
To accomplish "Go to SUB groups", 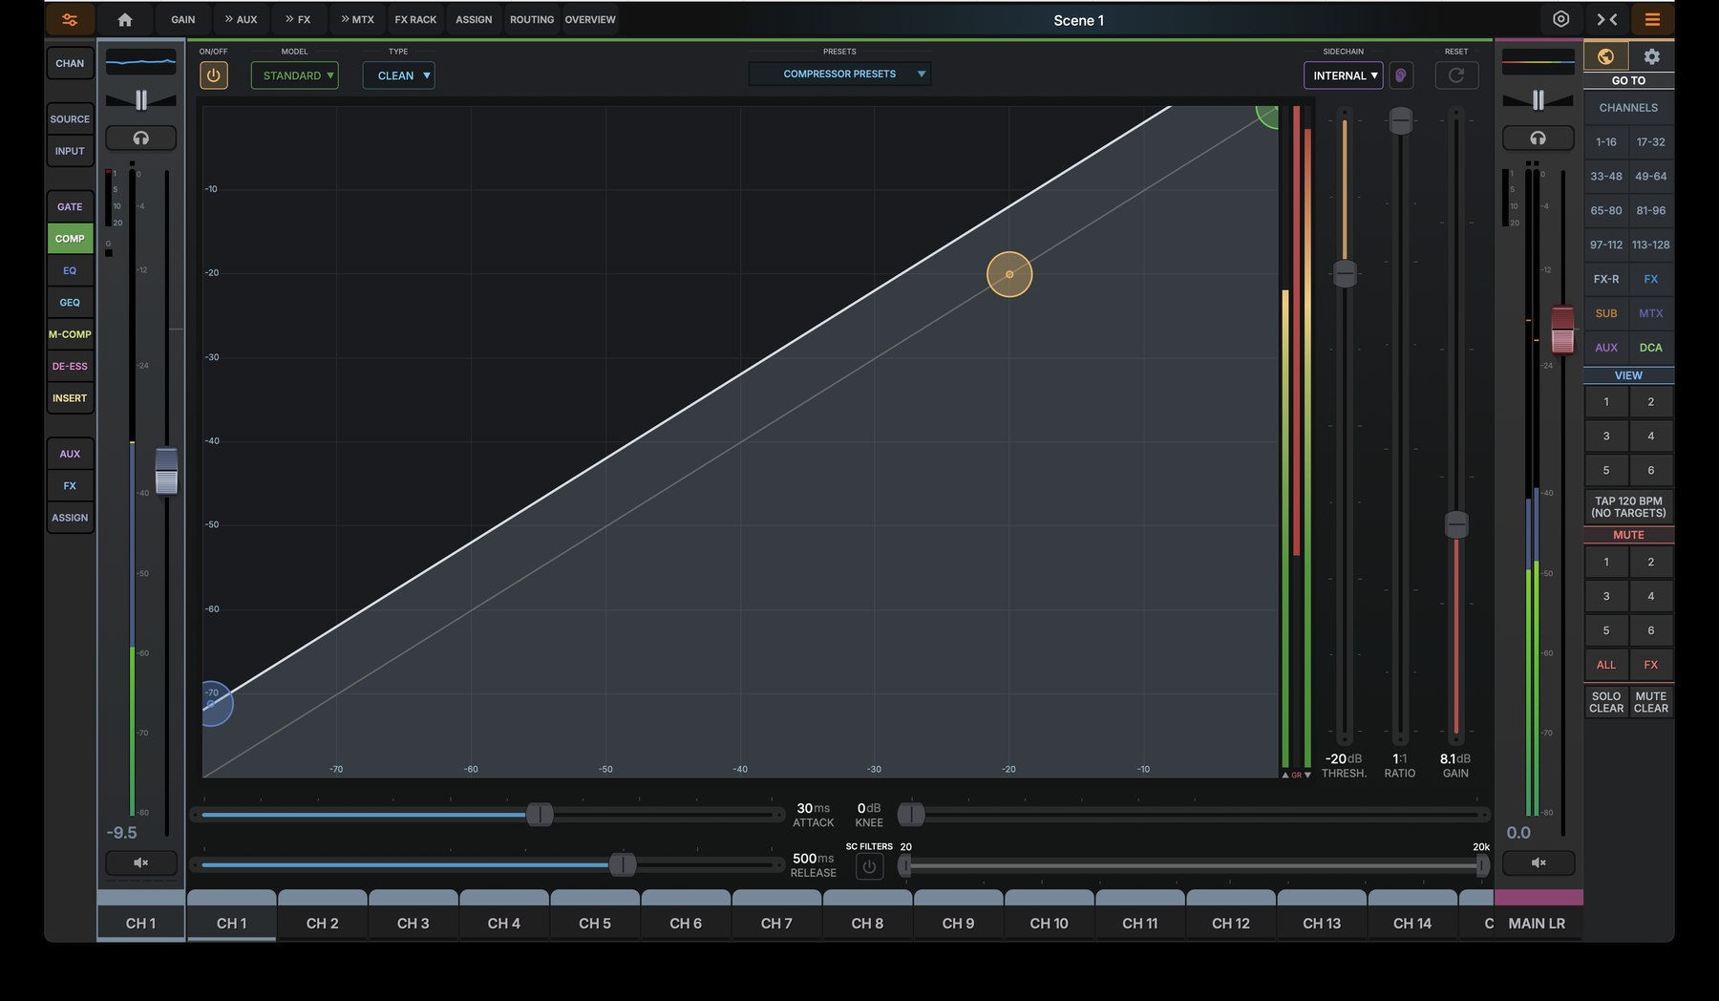I will (x=1605, y=313).
